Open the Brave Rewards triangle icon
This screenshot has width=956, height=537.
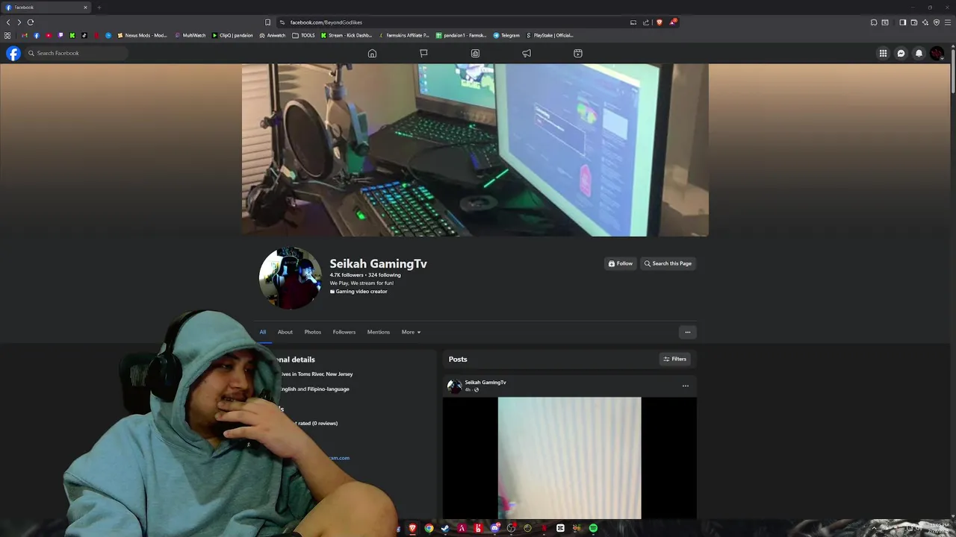(673, 22)
